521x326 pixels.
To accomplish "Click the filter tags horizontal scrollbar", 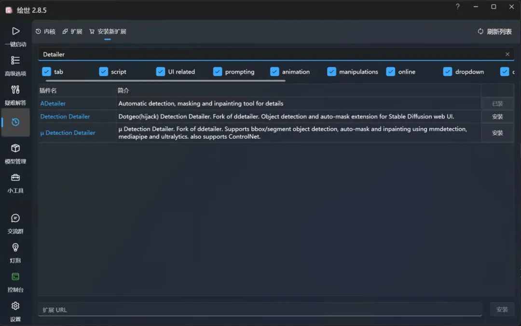I will click(165, 80).
